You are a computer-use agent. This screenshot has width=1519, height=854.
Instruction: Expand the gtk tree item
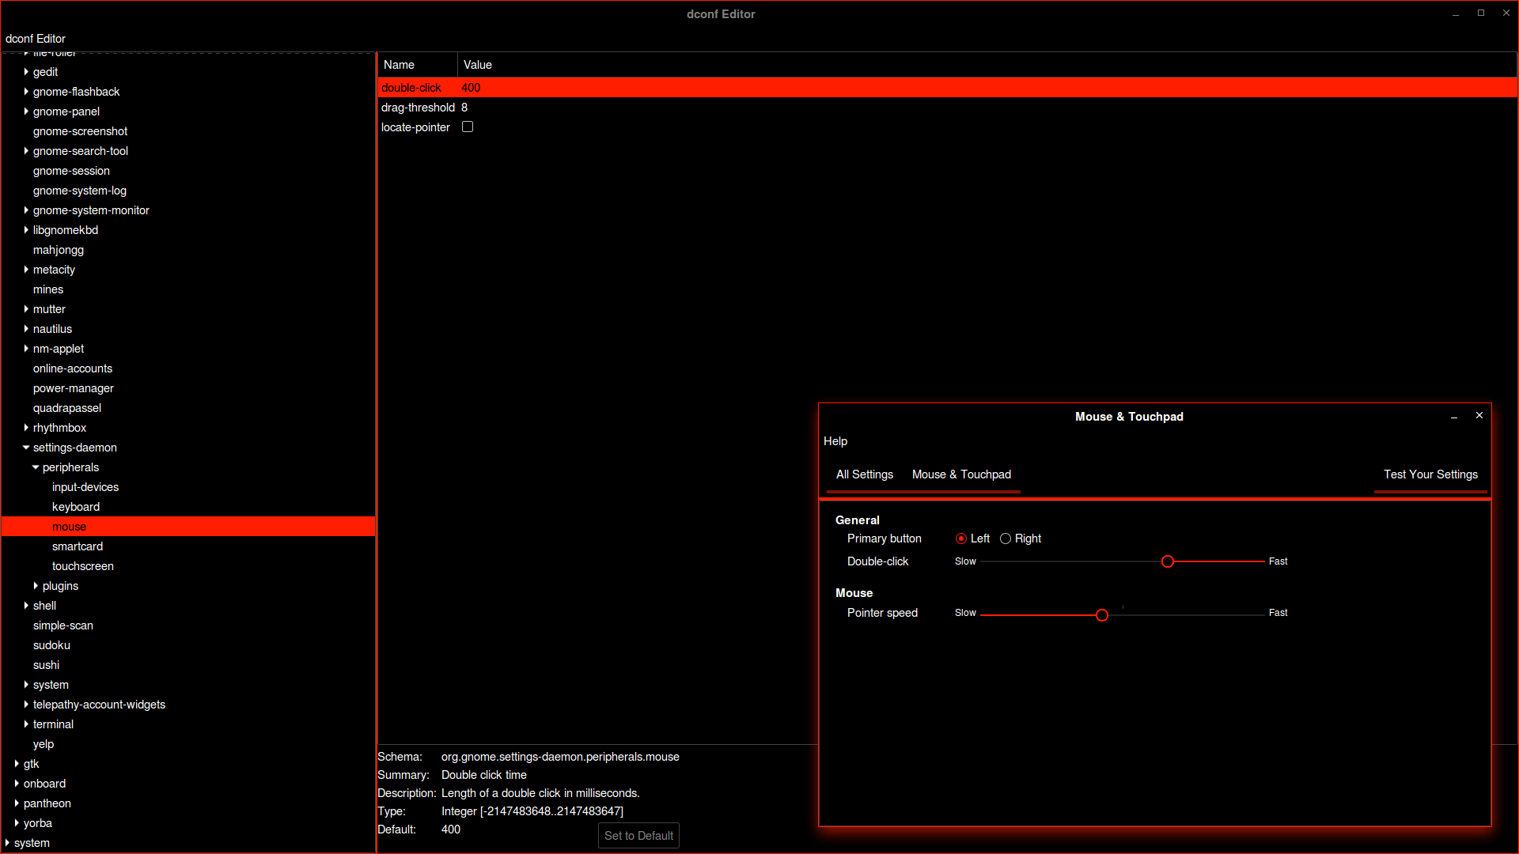pyautogui.click(x=17, y=763)
